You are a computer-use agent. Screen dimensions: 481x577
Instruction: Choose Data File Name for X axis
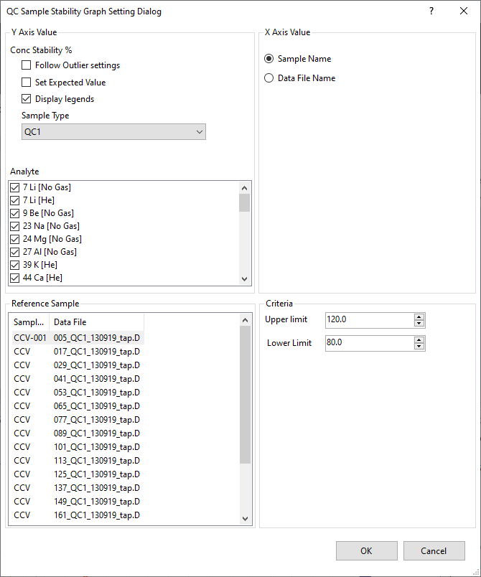coord(269,78)
